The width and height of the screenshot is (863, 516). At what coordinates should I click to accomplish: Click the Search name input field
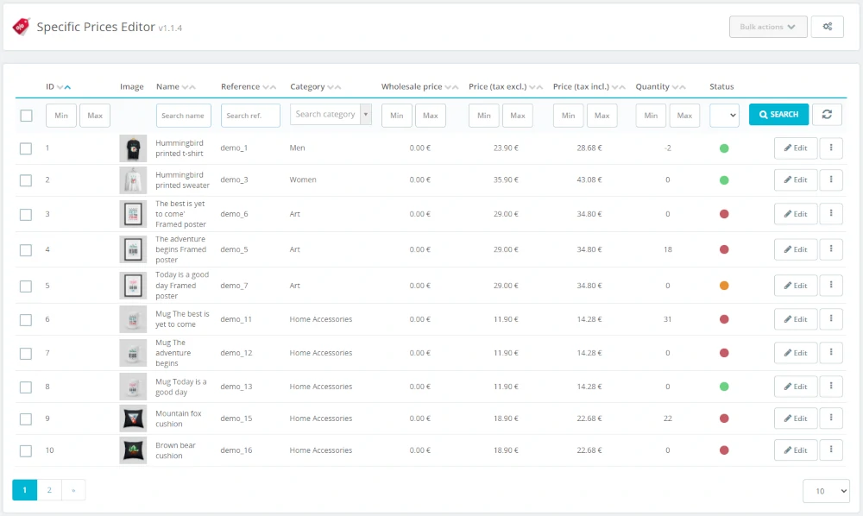click(183, 116)
